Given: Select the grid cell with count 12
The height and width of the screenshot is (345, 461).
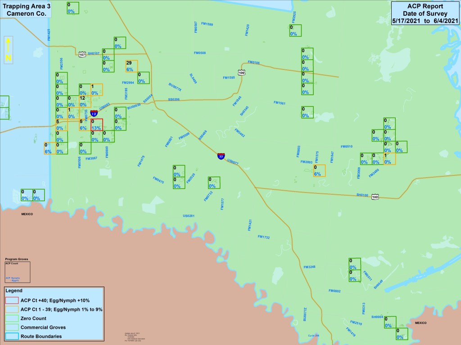Looking at the screenshot, I should click(x=85, y=101).
